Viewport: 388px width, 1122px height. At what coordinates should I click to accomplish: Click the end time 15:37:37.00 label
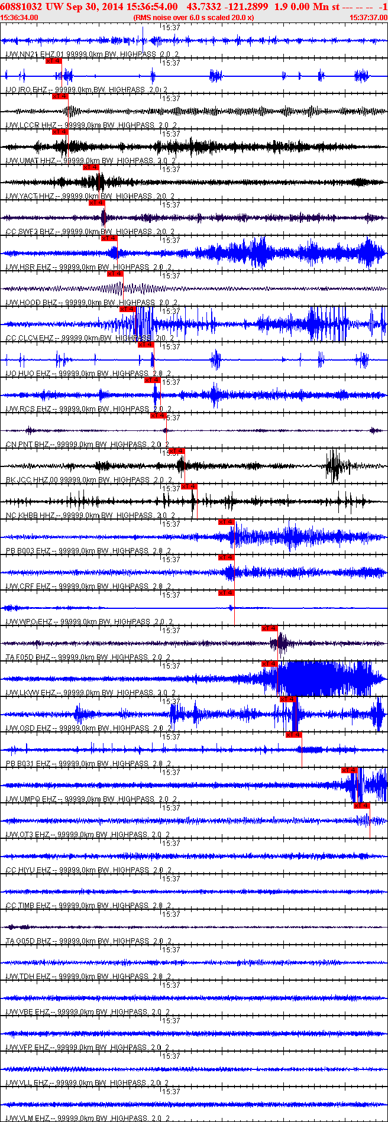click(368, 17)
